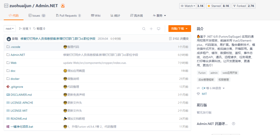Open the docker folder name

coord(15,79)
